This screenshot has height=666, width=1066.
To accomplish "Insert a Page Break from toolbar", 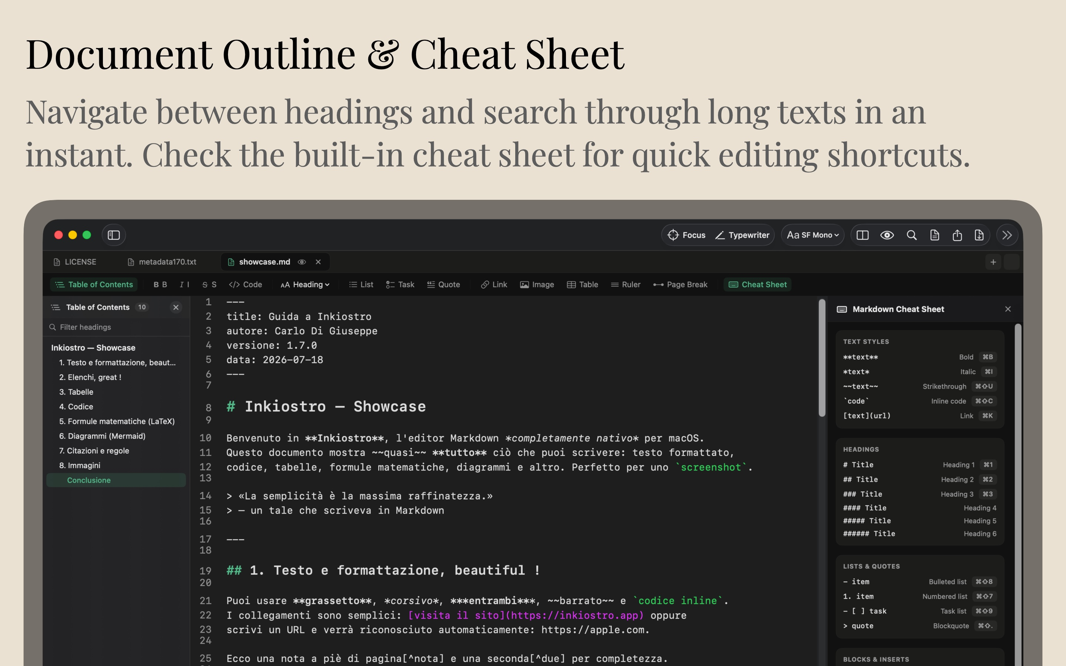I will click(680, 285).
